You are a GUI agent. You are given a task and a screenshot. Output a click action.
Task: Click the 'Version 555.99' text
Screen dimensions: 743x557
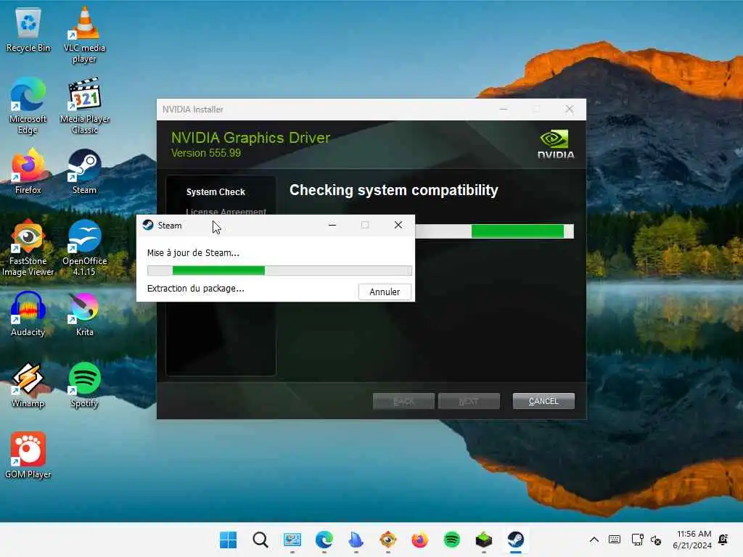click(x=205, y=153)
